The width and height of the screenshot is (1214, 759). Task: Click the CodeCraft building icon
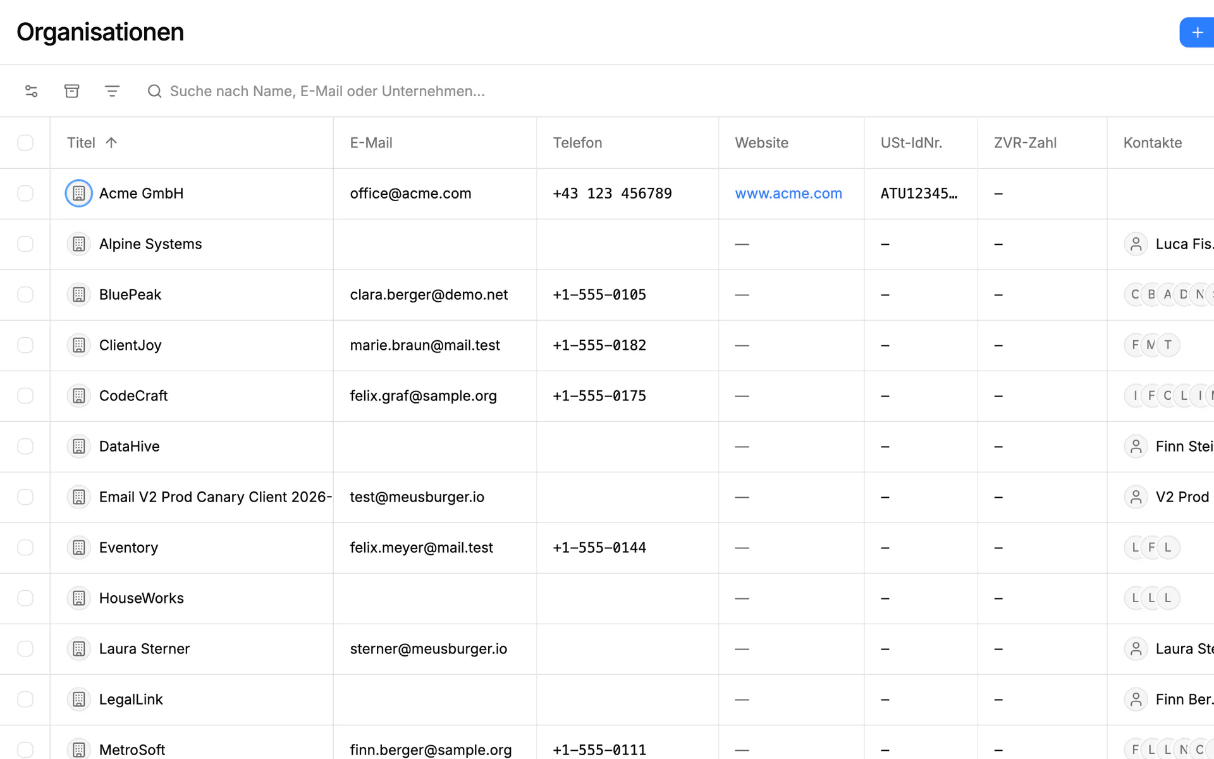click(x=79, y=396)
